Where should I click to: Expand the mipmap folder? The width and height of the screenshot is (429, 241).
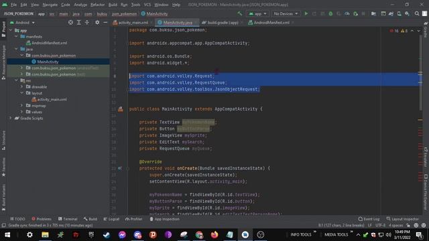click(x=22, y=106)
